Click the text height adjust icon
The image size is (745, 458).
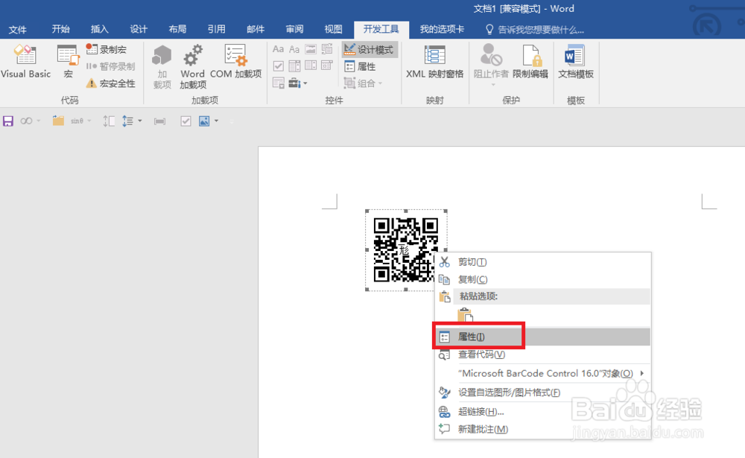tap(109, 121)
